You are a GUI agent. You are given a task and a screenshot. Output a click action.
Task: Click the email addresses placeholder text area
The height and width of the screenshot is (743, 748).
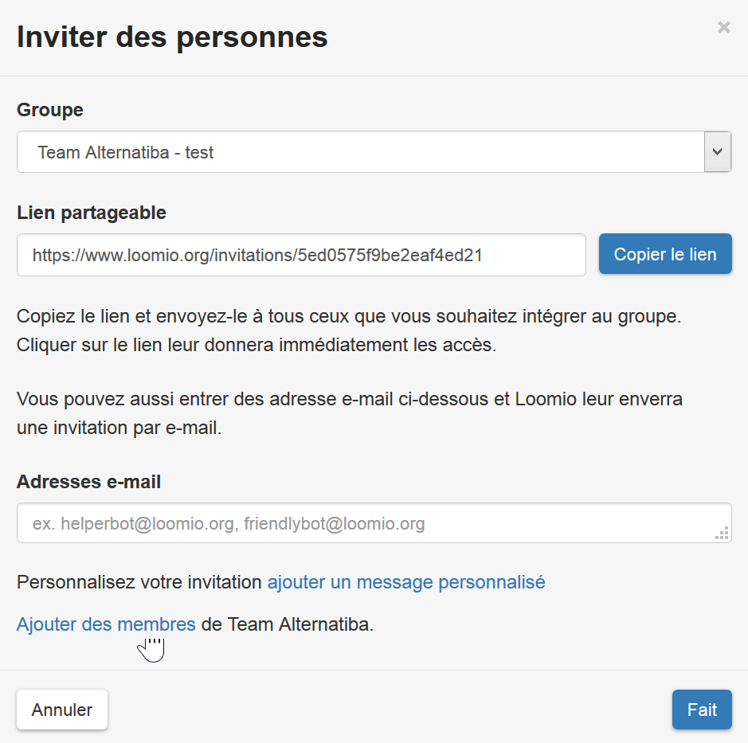coord(374,522)
